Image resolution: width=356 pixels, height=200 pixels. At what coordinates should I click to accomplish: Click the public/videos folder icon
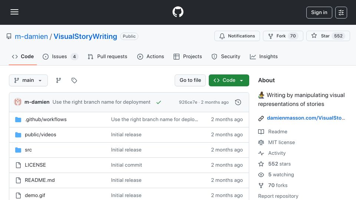click(x=18, y=135)
